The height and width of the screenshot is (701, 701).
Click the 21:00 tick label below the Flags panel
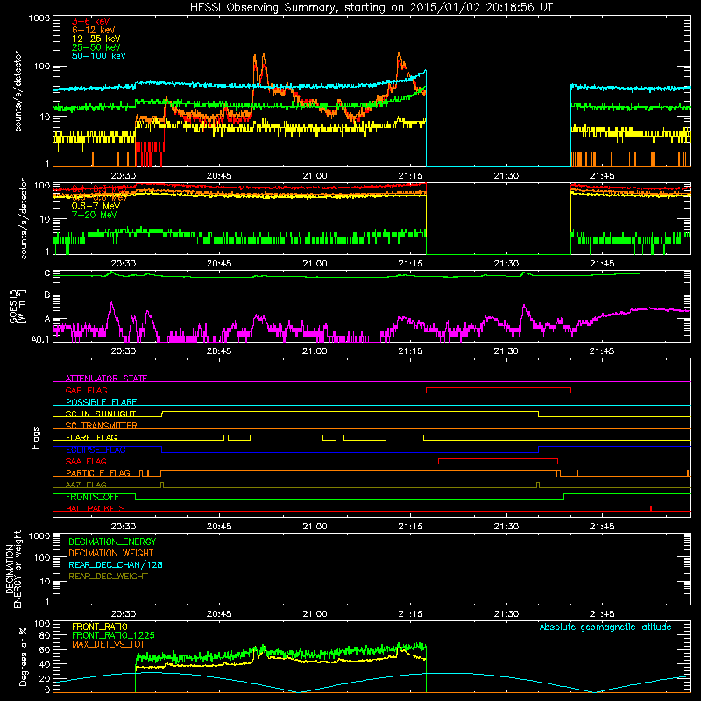tap(315, 527)
